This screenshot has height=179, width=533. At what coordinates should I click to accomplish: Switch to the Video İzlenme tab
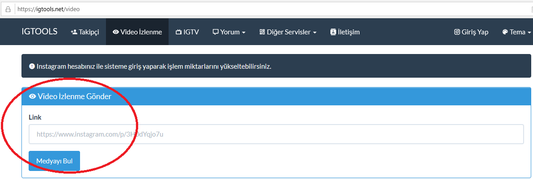(137, 32)
